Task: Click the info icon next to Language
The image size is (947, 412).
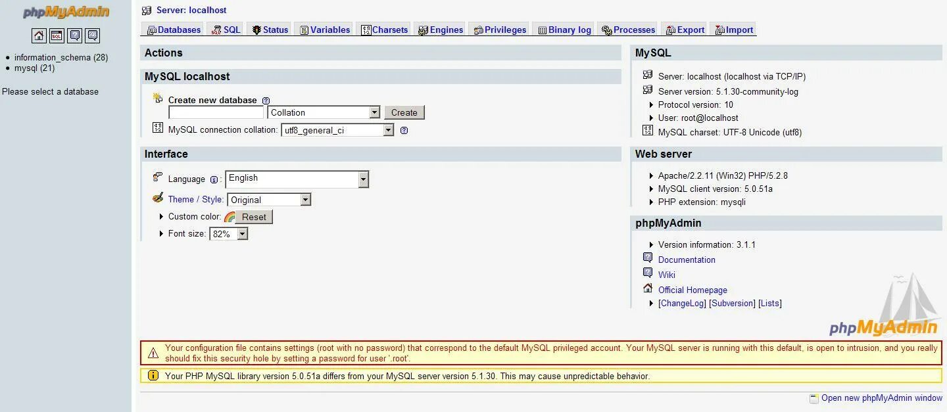Action: coord(214,179)
